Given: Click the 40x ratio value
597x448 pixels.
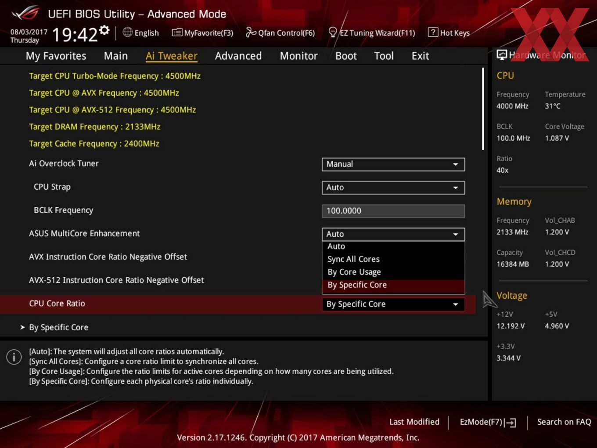Looking at the screenshot, I should click(x=503, y=170).
